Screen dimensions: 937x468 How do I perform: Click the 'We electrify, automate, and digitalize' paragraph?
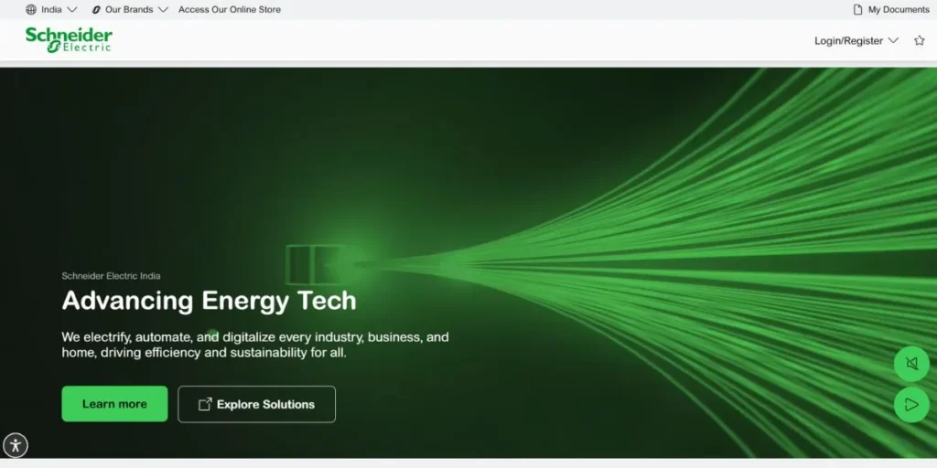tap(255, 345)
